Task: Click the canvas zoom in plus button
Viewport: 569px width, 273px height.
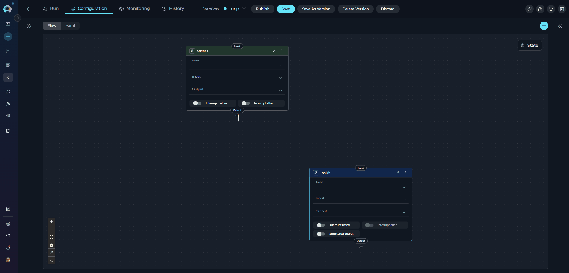Action: click(x=51, y=221)
